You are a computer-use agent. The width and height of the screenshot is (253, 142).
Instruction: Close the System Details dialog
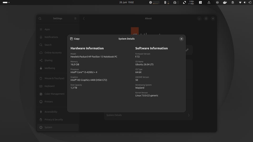(181, 39)
